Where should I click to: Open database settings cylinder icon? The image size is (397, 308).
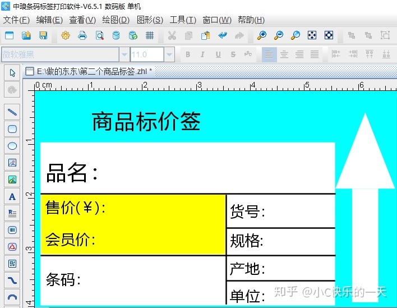116,35
